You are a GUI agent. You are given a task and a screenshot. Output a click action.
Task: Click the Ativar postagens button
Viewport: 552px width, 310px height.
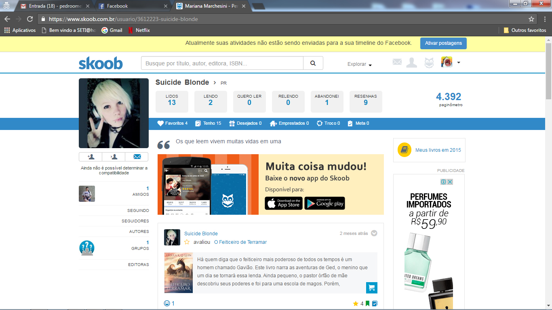click(x=443, y=43)
